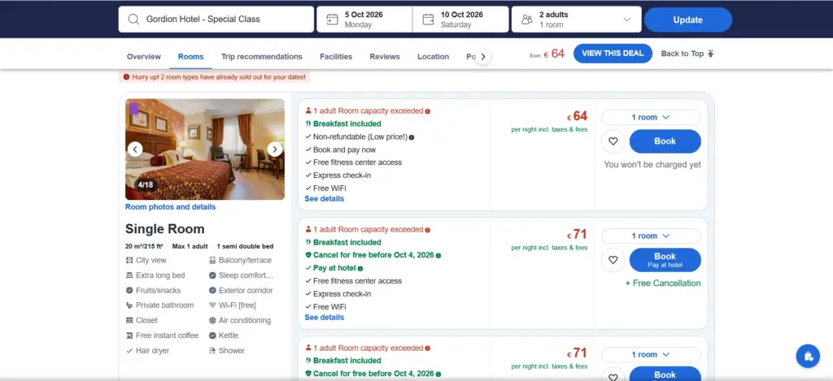The image size is (833, 381).
Task: Open the floating luggage button
Action: (x=808, y=356)
